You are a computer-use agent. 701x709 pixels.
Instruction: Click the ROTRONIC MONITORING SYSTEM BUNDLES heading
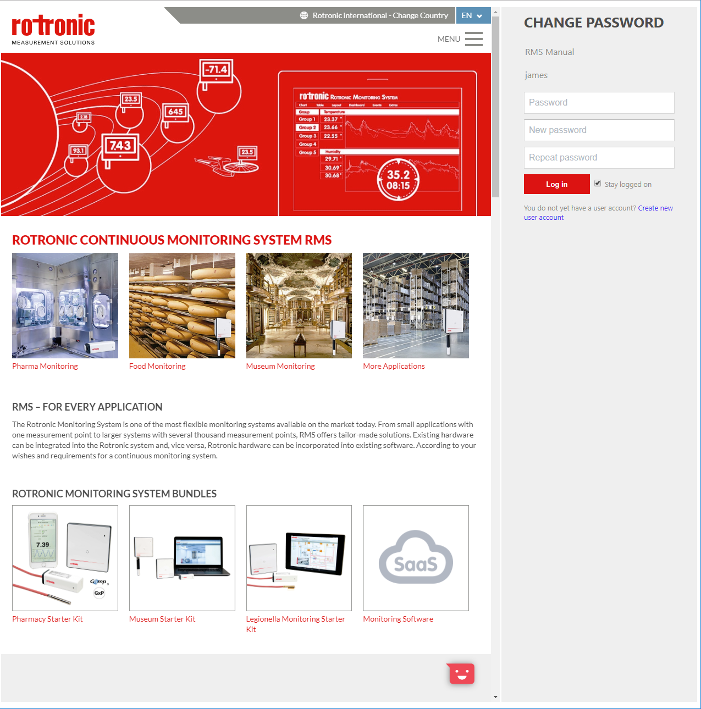click(114, 494)
